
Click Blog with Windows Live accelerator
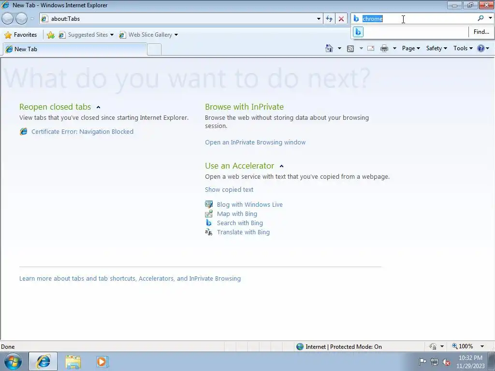(249, 204)
